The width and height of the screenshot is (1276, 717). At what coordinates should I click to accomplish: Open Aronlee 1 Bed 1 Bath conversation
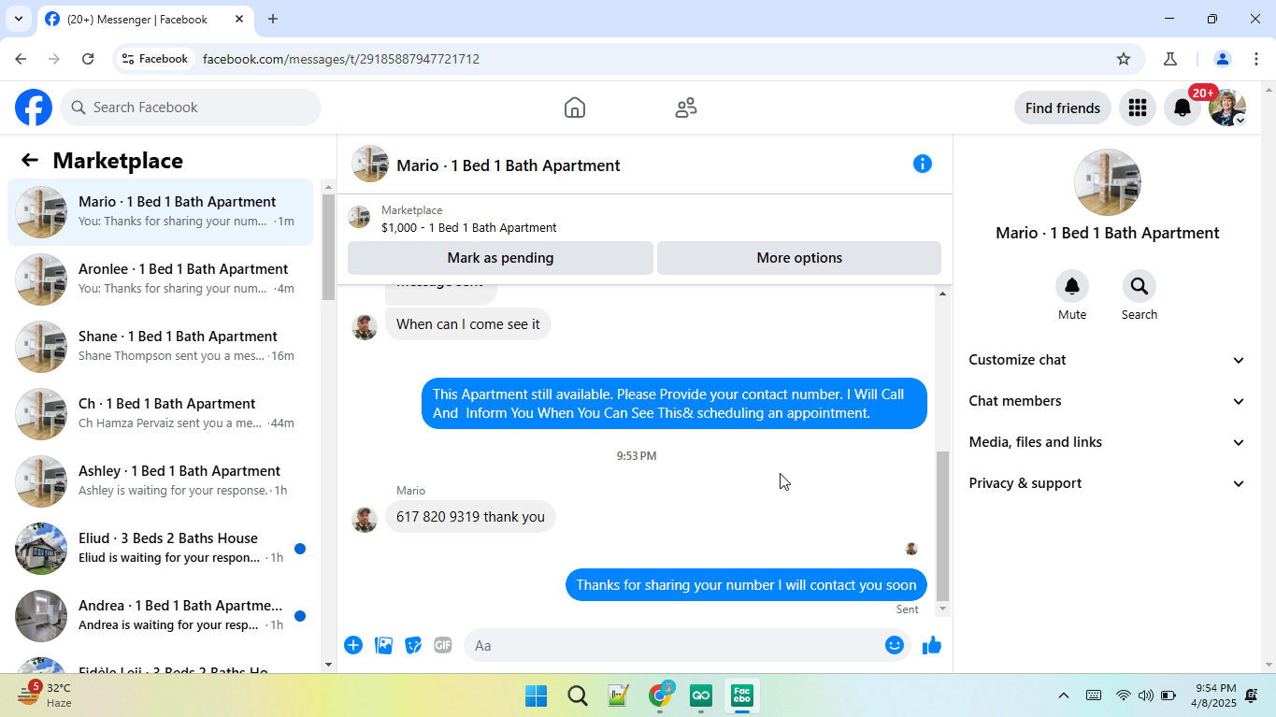click(160, 280)
